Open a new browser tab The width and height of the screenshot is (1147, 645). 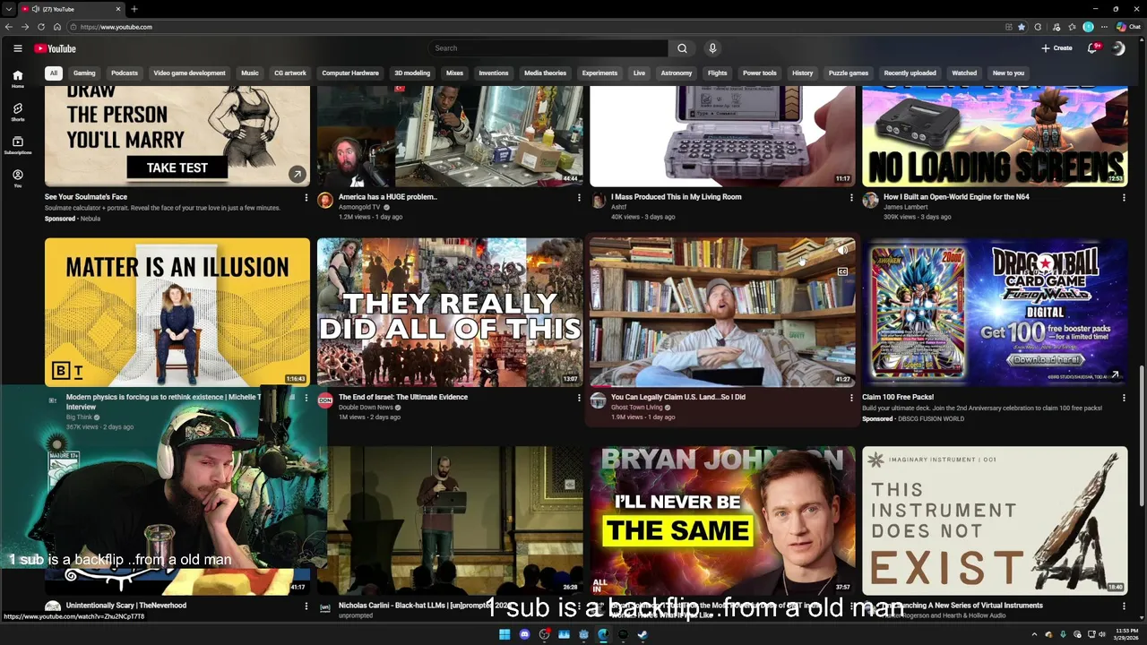(x=134, y=9)
